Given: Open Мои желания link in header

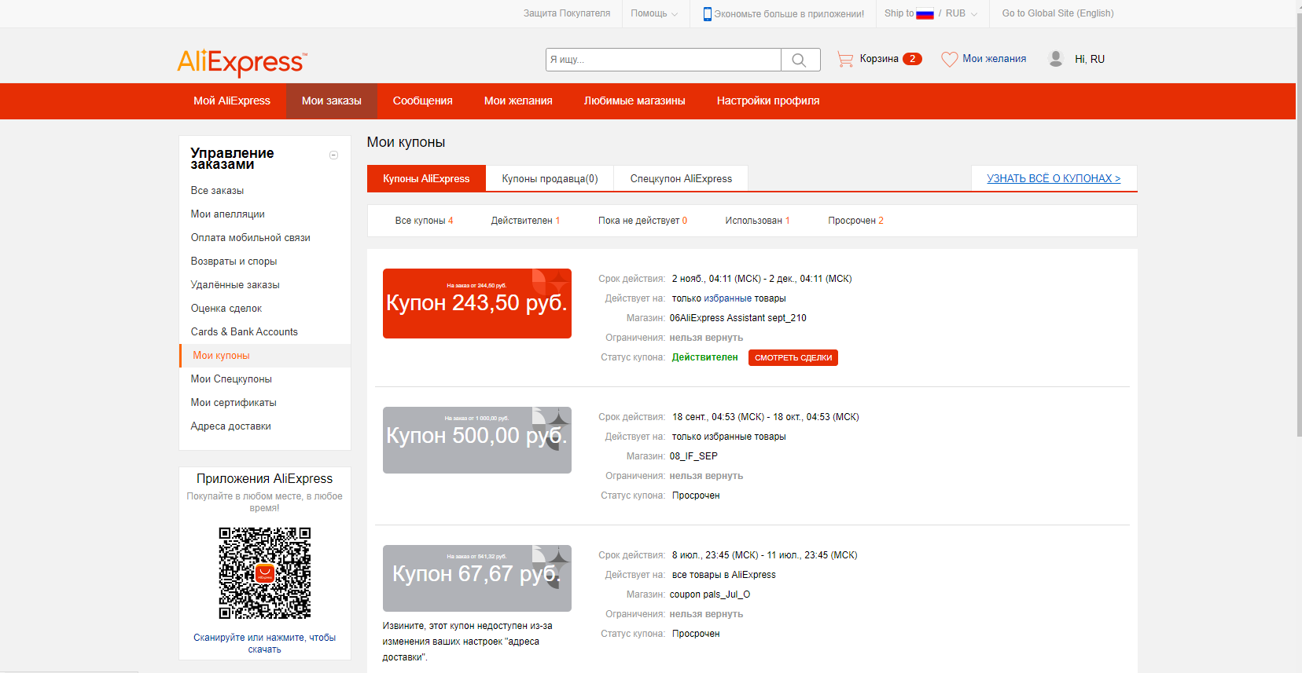Looking at the screenshot, I should pos(995,59).
